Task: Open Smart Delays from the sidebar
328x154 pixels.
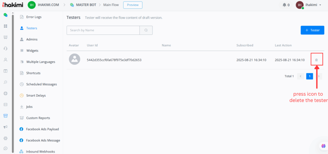Action: (x=36, y=95)
